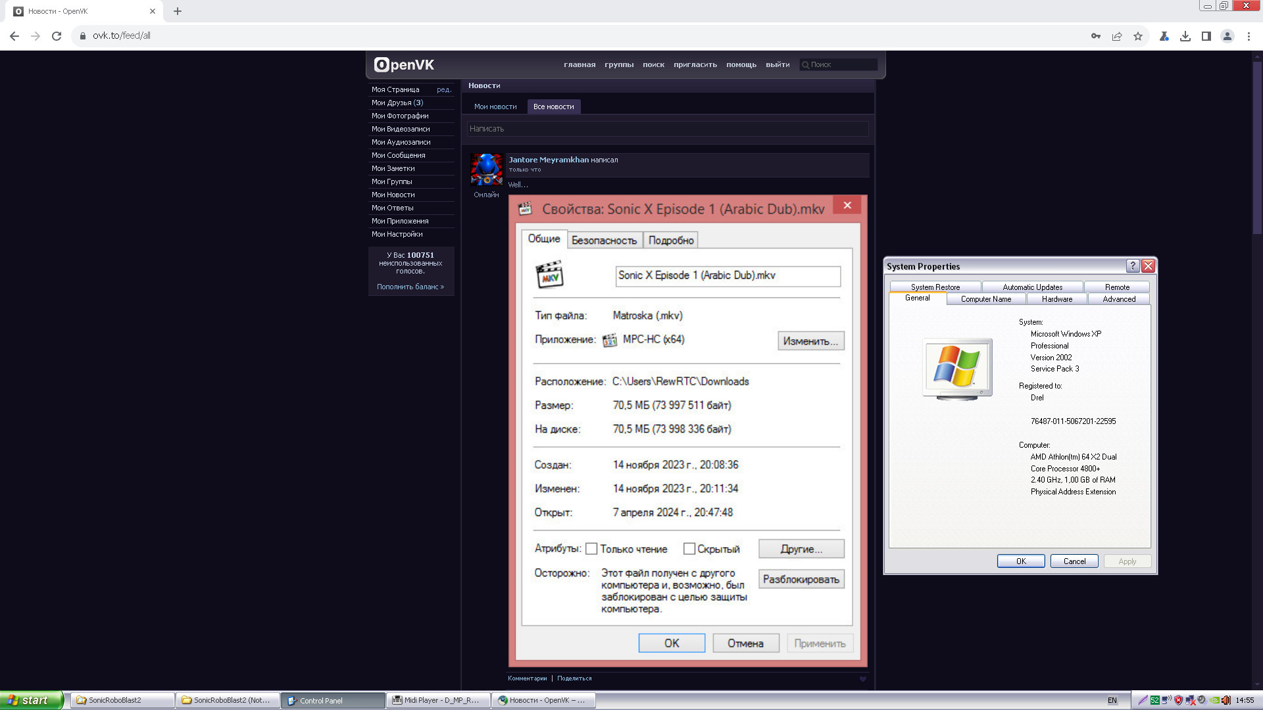Click the NVIDIA tray icon
Image resolution: width=1263 pixels, height=710 pixels.
(x=1214, y=700)
